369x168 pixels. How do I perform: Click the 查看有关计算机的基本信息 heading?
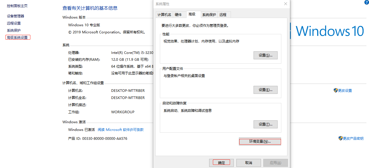pos(90,8)
